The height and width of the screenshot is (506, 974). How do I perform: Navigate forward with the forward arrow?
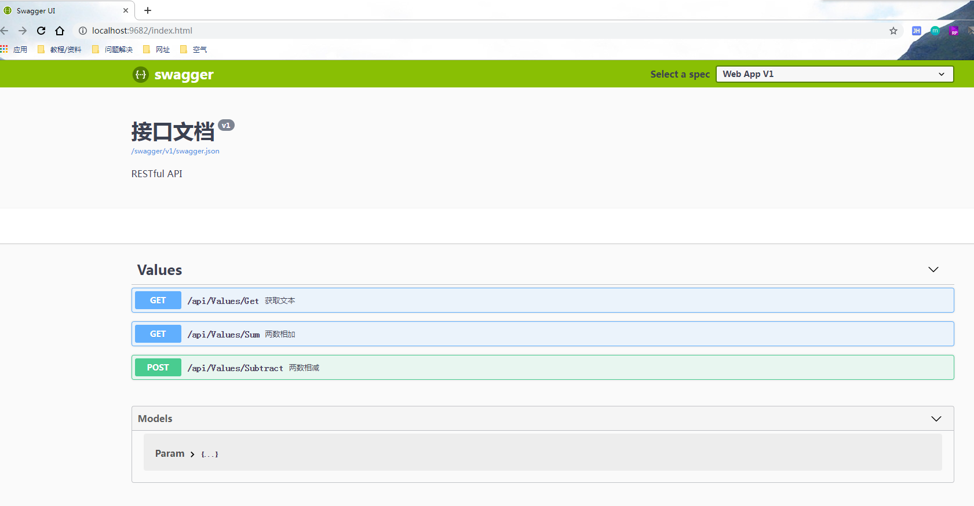[x=23, y=31]
